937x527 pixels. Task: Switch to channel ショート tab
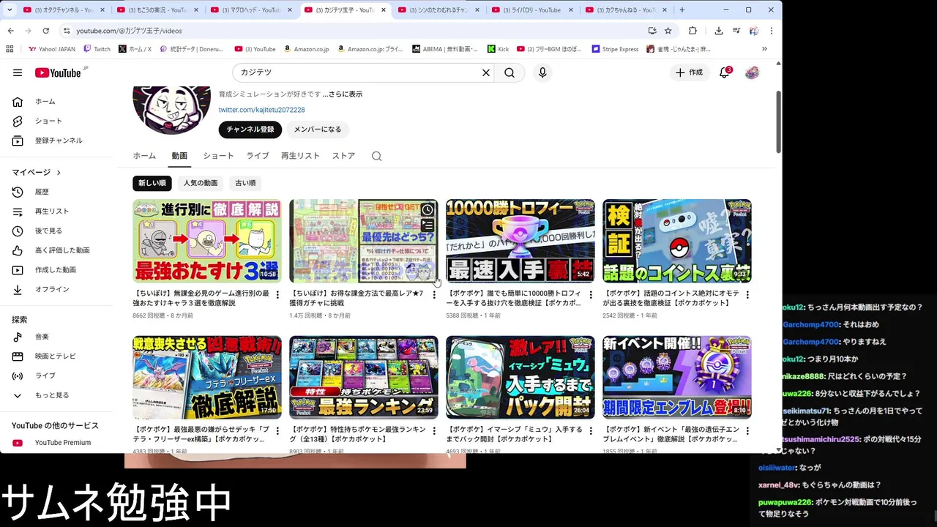click(218, 156)
